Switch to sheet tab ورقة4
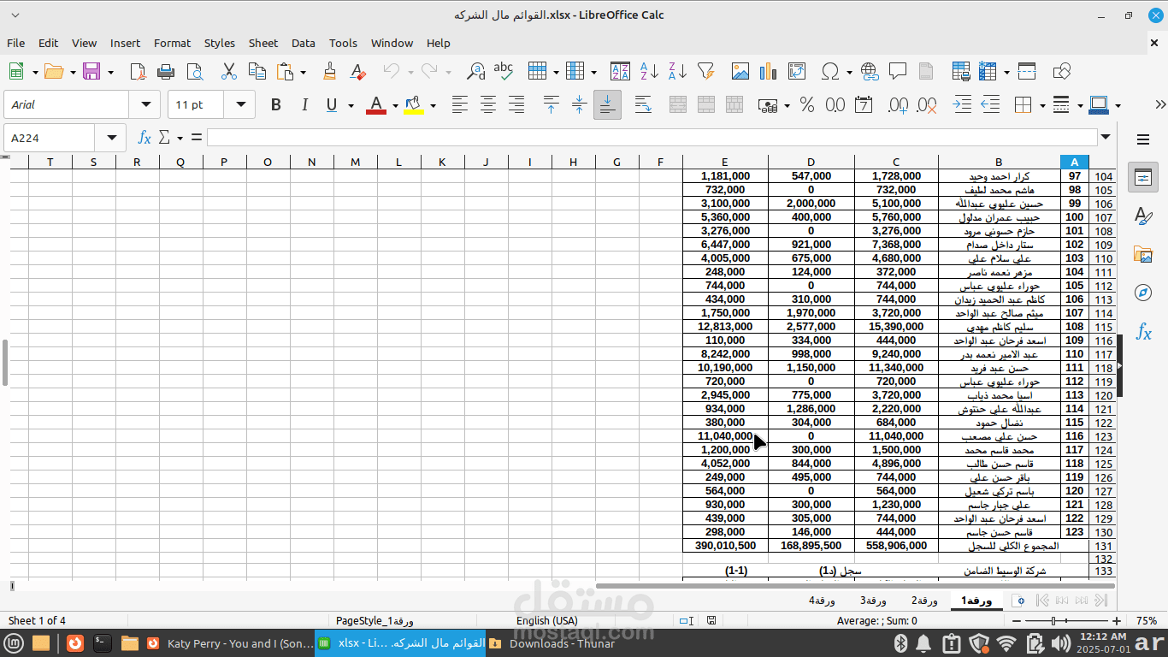1168x657 pixels. click(823, 601)
